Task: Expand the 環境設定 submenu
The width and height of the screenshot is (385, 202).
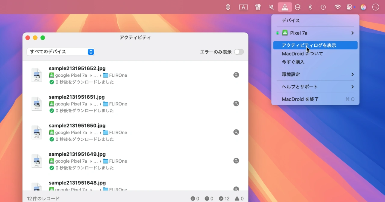Action: point(315,74)
